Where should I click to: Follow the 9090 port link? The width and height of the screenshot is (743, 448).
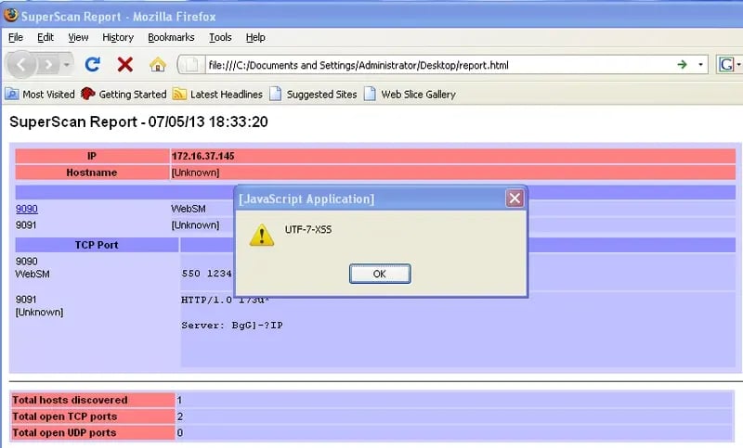tap(27, 209)
